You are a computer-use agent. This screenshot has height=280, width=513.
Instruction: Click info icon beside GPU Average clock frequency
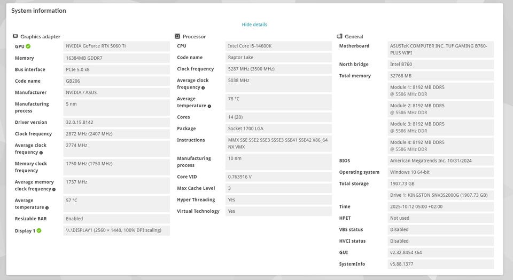click(41, 153)
